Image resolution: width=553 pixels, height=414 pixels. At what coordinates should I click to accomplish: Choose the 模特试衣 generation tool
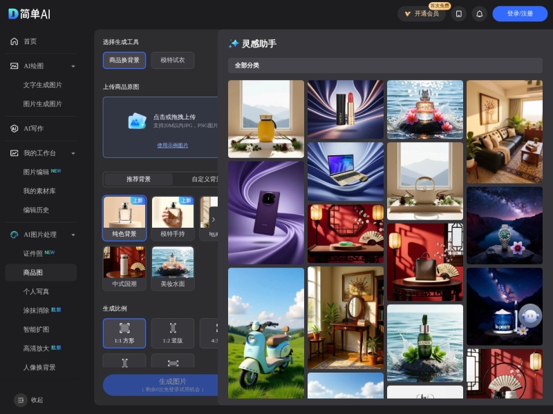tap(172, 60)
